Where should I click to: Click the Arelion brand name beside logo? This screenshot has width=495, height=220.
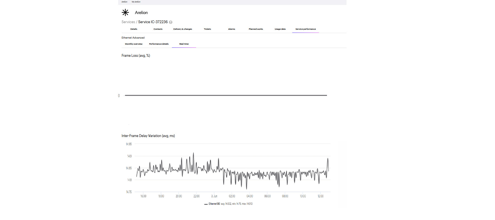141,13
